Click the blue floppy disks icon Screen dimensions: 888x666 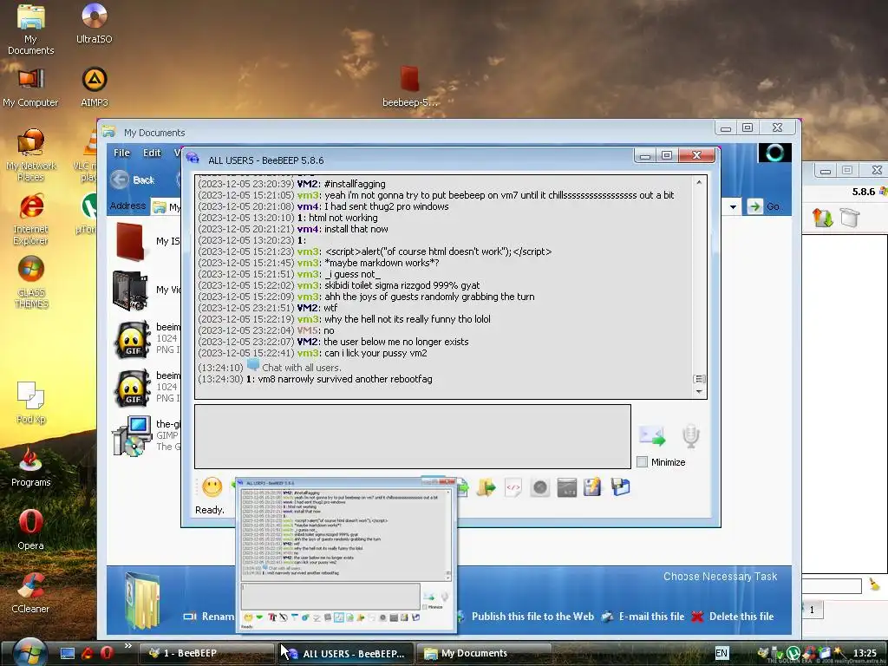click(x=620, y=487)
